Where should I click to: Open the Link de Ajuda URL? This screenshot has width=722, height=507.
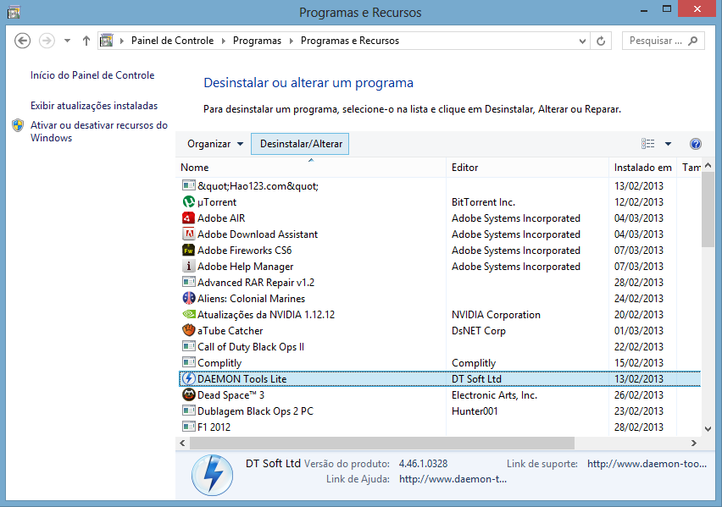coord(453,479)
